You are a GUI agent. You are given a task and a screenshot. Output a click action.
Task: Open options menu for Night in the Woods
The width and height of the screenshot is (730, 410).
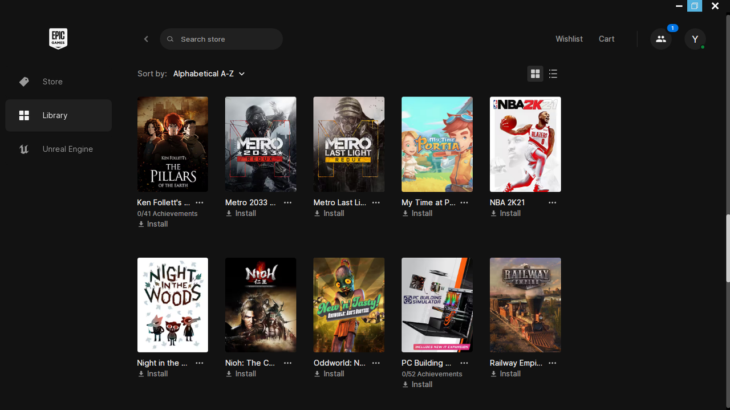[x=200, y=363]
